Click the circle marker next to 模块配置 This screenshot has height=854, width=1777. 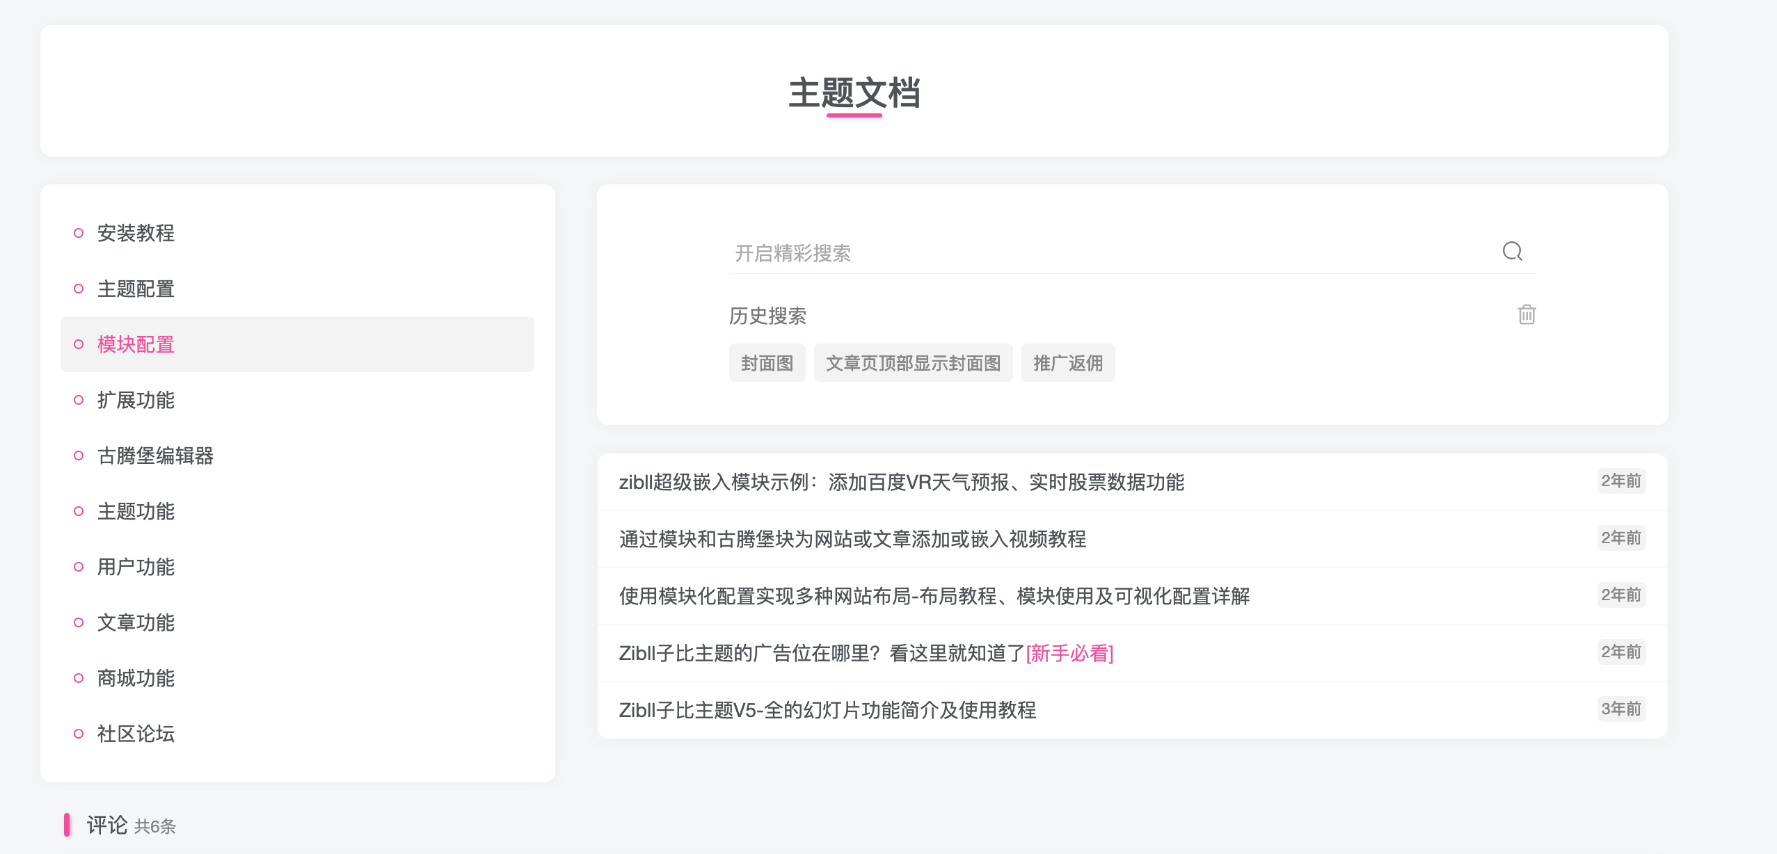79,344
